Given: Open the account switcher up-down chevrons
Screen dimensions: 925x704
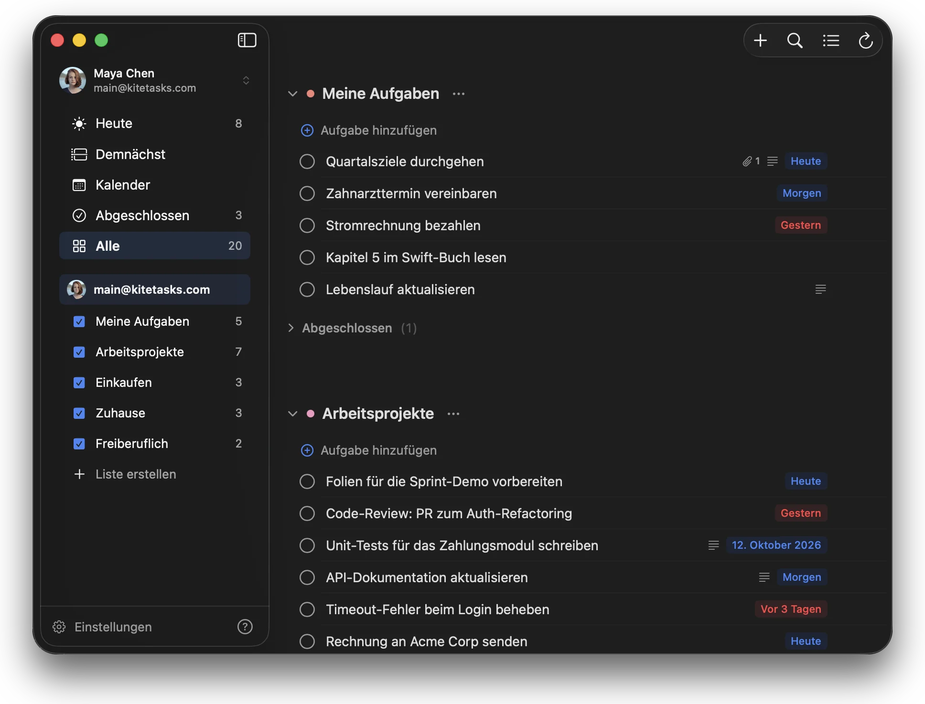Looking at the screenshot, I should pyautogui.click(x=246, y=80).
